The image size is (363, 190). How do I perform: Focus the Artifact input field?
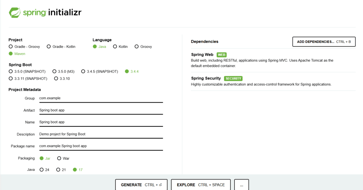[x=101, y=110]
